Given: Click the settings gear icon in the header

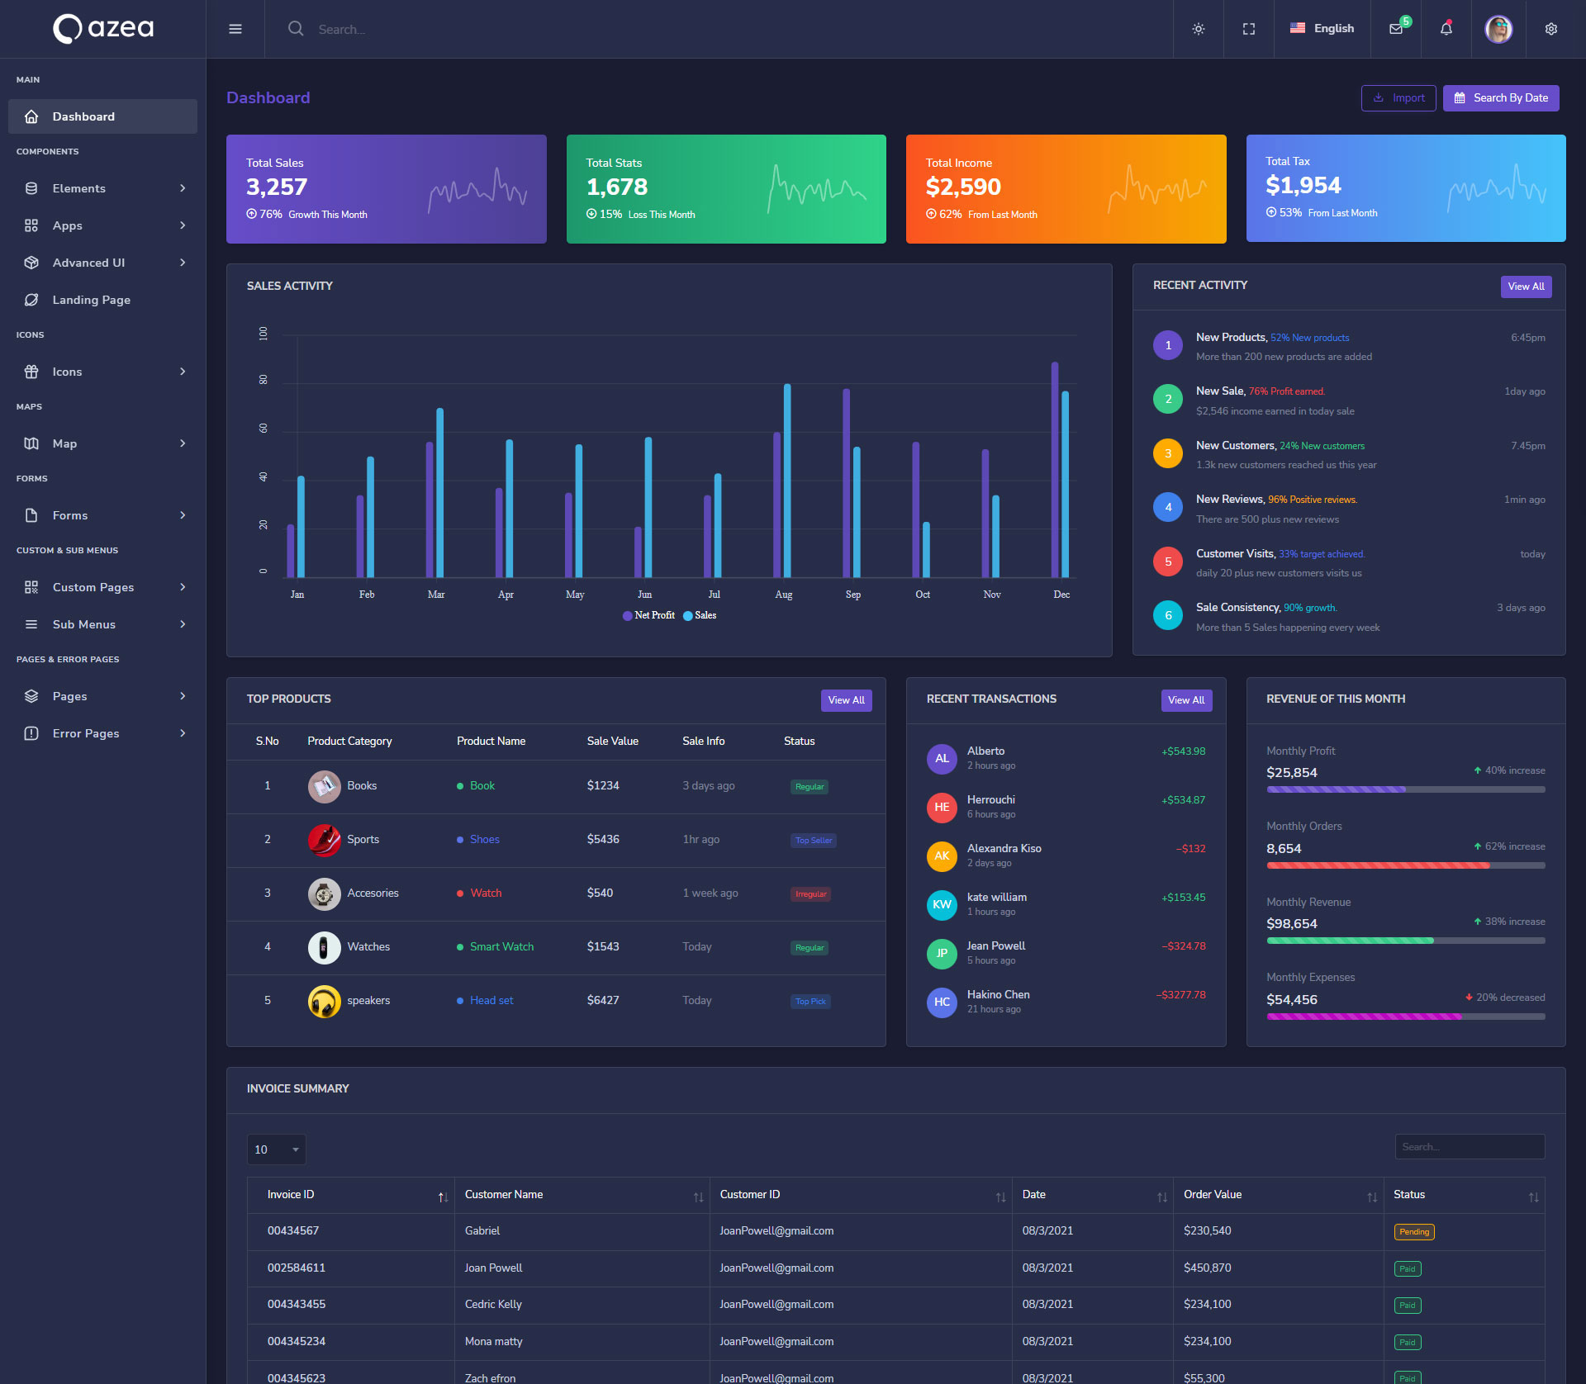Looking at the screenshot, I should pos(1550,29).
